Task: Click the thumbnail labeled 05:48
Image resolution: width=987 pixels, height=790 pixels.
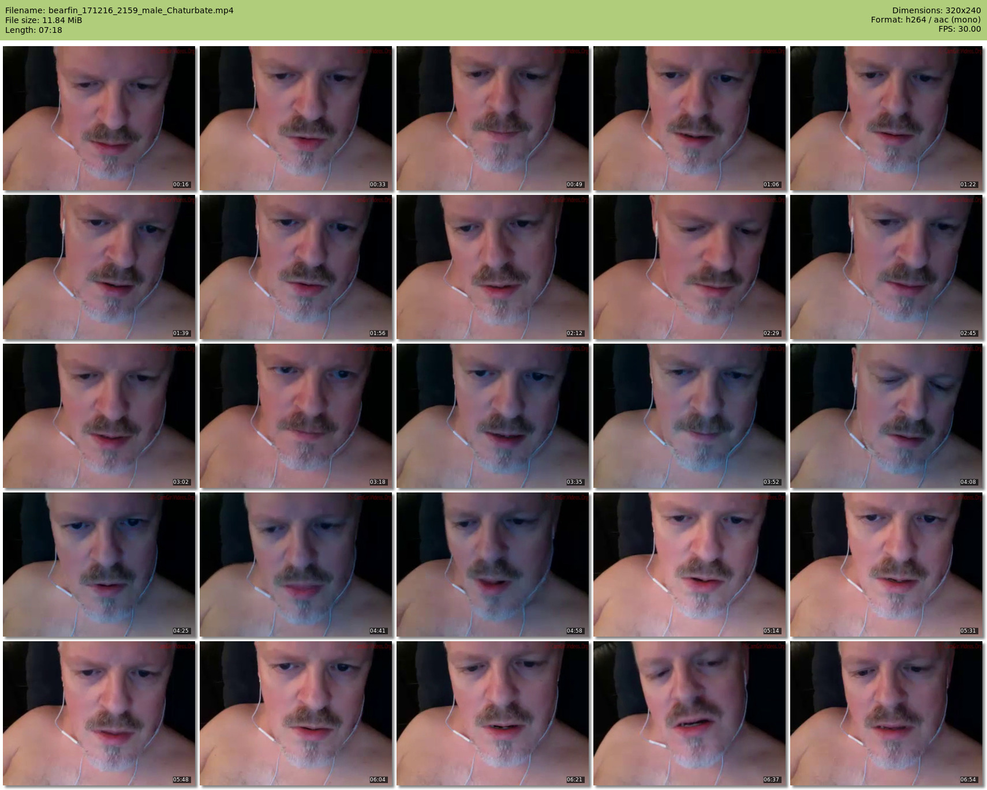Action: click(99, 713)
